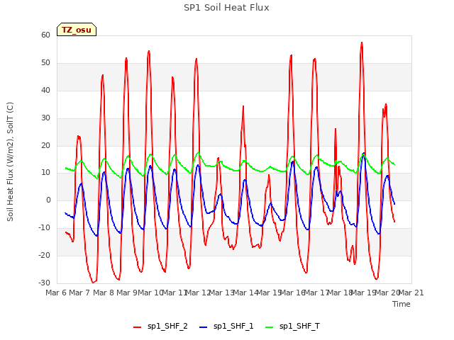Click the Mar 16 x-axis tick label
Image resolution: width=454 pixels, height=340 pixels.
292,293
